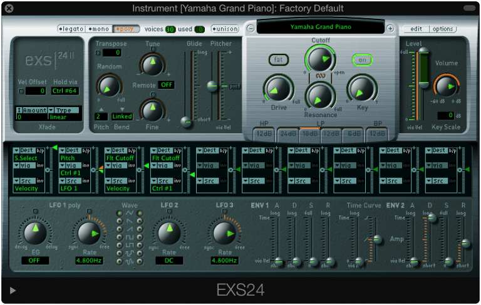Toggle the fat filter button
This screenshot has width=481, height=305.
278,59
